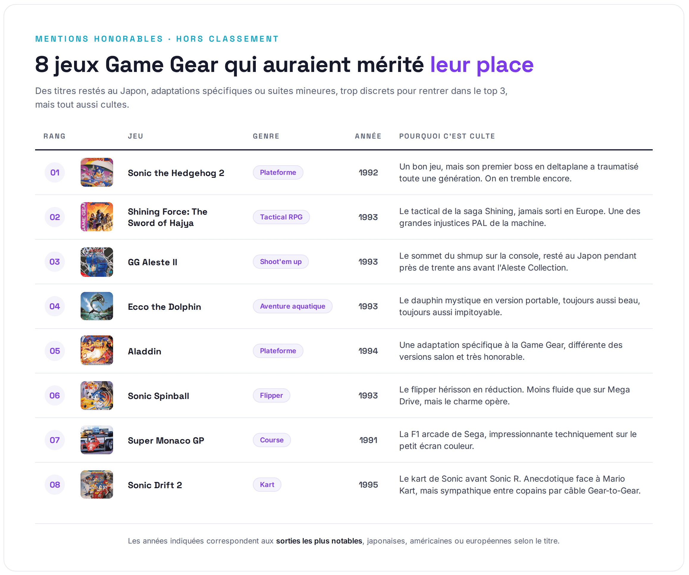Open the Aladdin cover thumbnail
Viewport: 689px width, 575px height.
click(97, 351)
